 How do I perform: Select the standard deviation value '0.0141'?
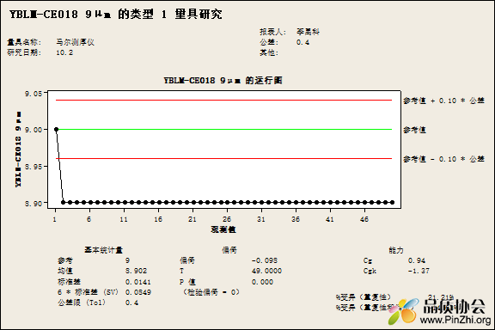pyautogui.click(x=138, y=282)
